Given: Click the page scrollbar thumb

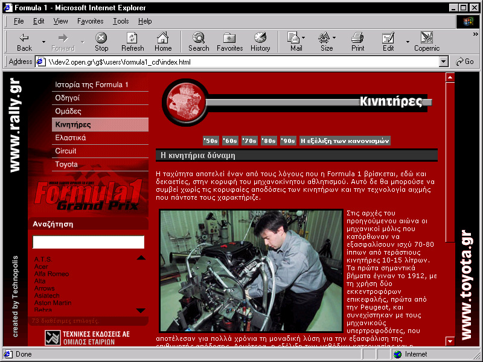Looking at the screenshot, I should [450, 162].
